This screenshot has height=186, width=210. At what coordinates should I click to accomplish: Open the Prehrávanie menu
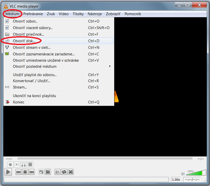point(33,14)
